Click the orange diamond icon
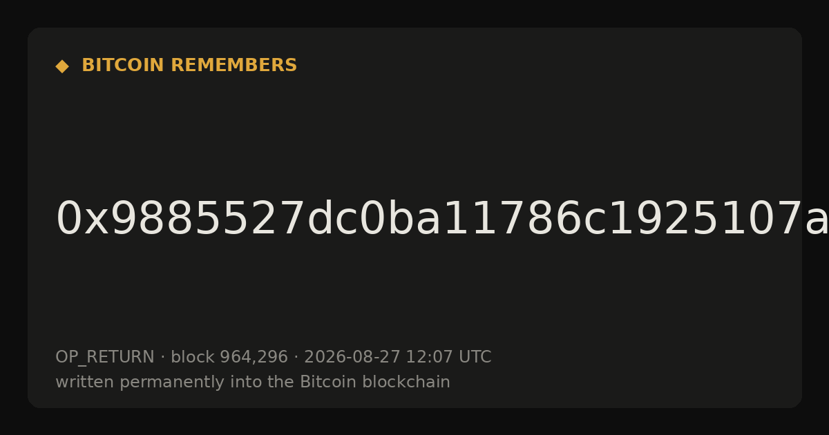The height and width of the screenshot is (435, 829). click(x=62, y=66)
